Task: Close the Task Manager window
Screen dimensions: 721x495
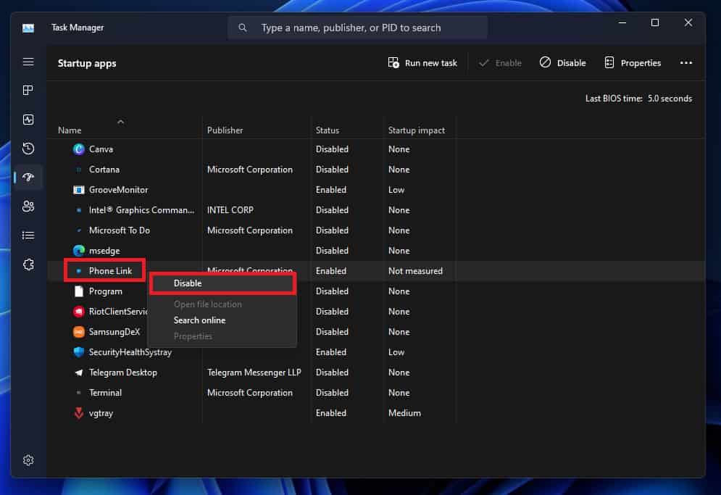Action: pos(688,22)
